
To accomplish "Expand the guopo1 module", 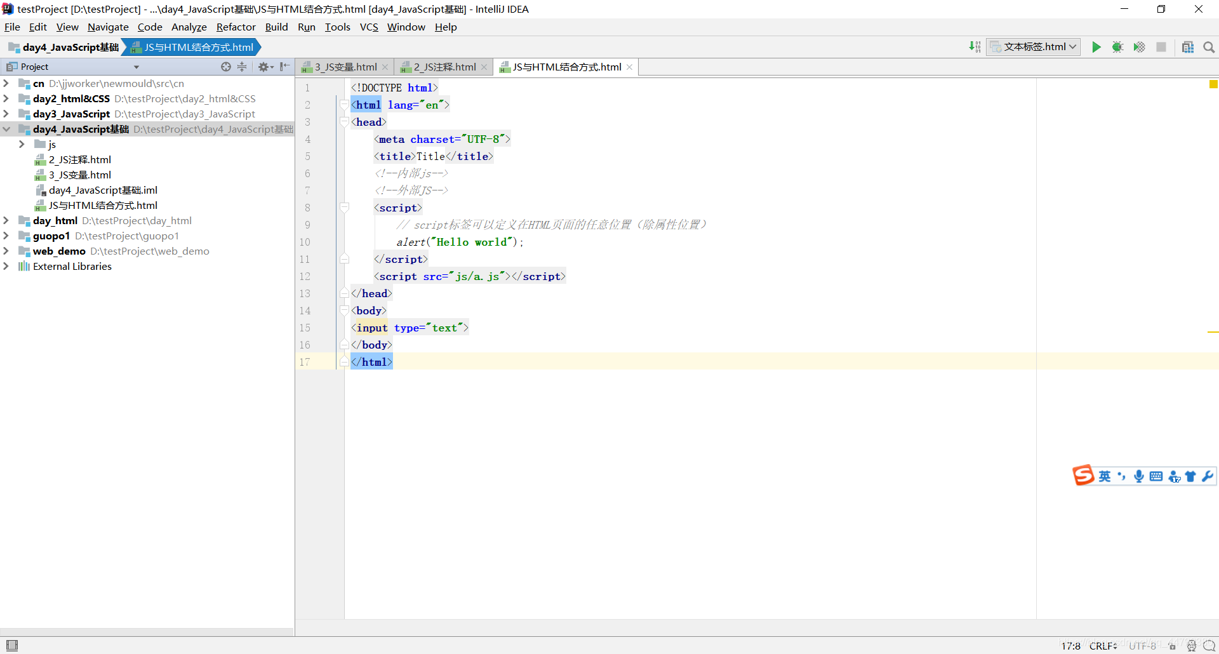I will [x=6, y=236].
